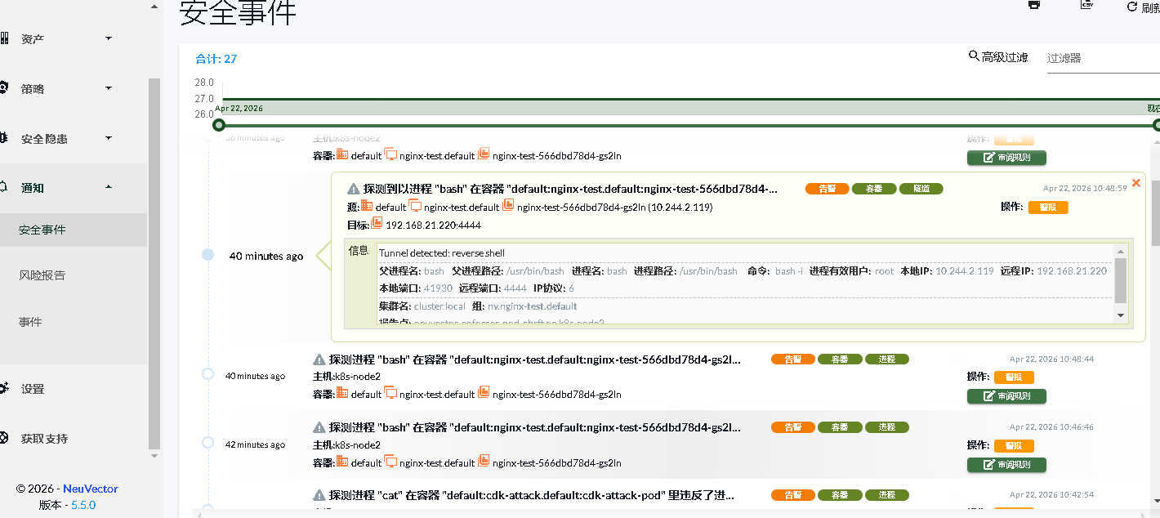Click the print icon in the header
Image resolution: width=1160 pixels, height=518 pixels.
tap(1034, 5)
